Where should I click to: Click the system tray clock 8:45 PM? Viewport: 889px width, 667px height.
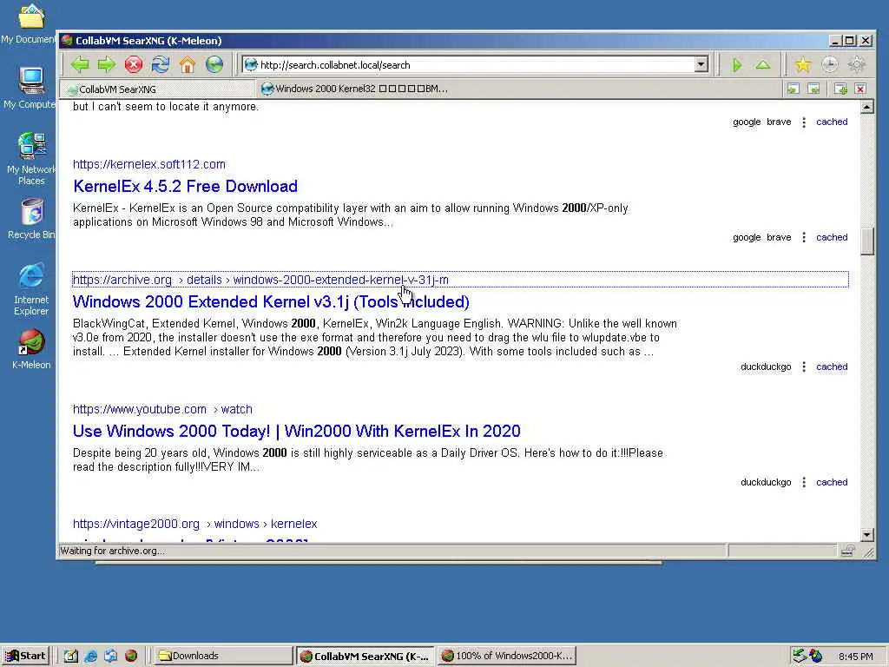pyautogui.click(x=855, y=657)
